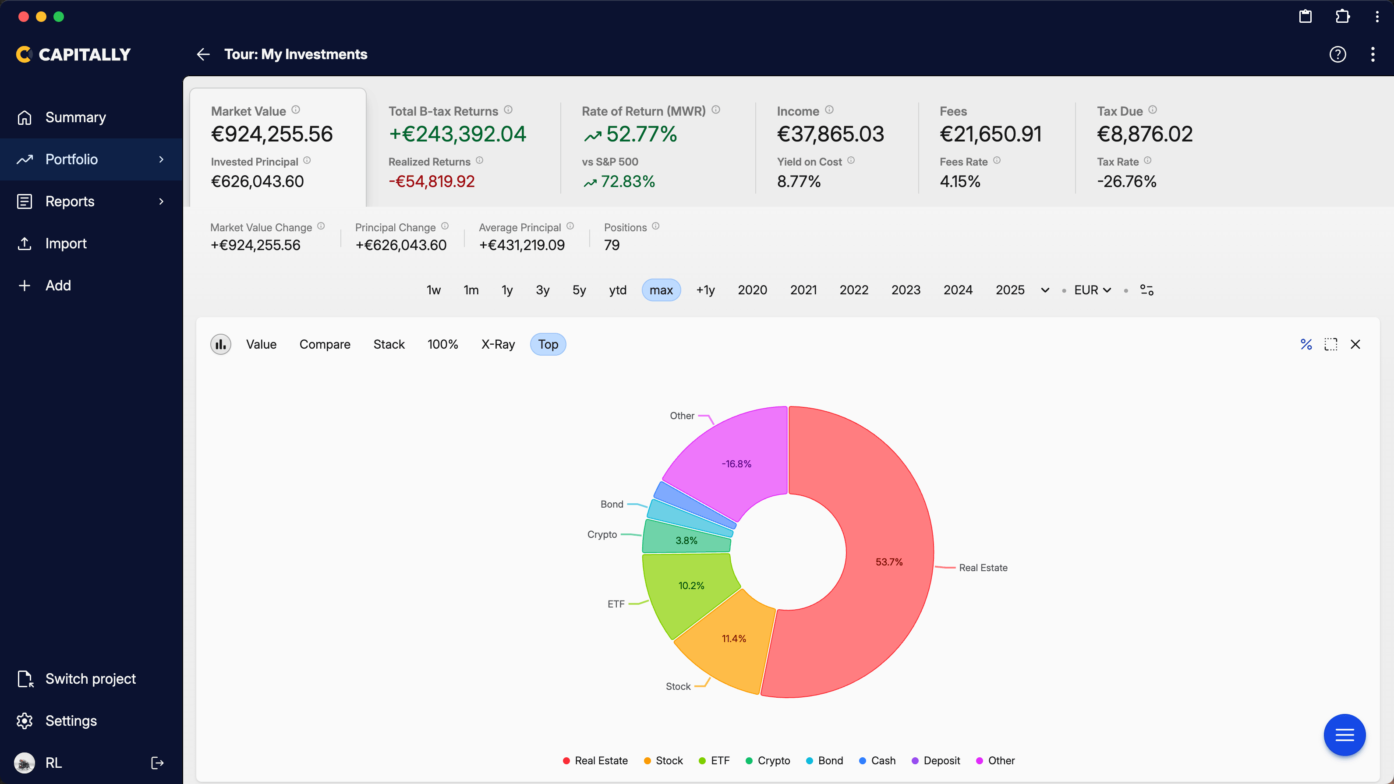Toggle Crypto legend color dot
1394x784 pixels.
749,761
